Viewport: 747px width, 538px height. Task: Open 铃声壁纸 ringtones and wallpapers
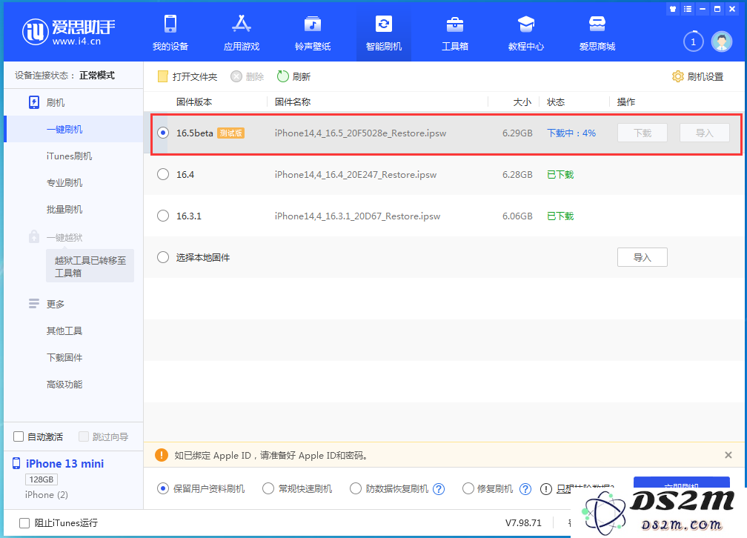(x=313, y=33)
